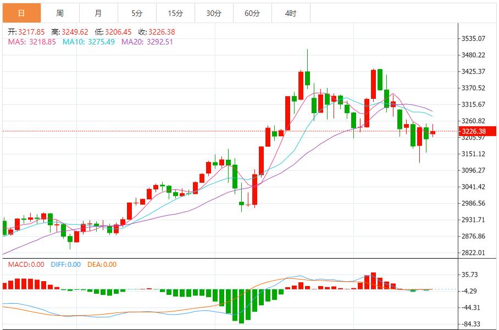This screenshot has height=330, width=499.
Task: Switch to the 周 weekly tab
Action: point(60,13)
